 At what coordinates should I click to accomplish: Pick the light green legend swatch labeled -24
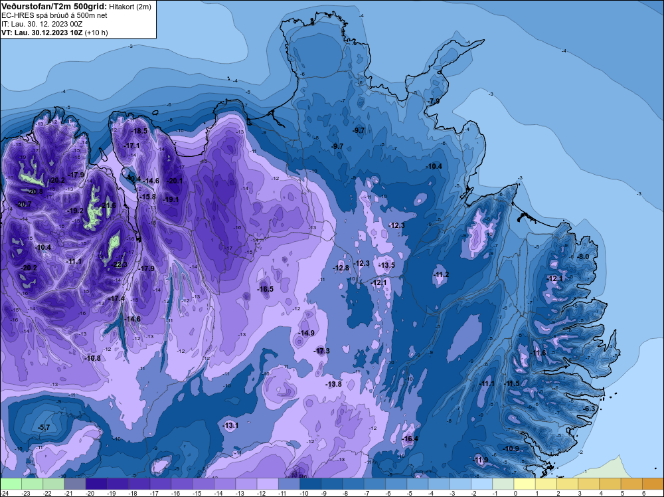[x=11, y=484]
